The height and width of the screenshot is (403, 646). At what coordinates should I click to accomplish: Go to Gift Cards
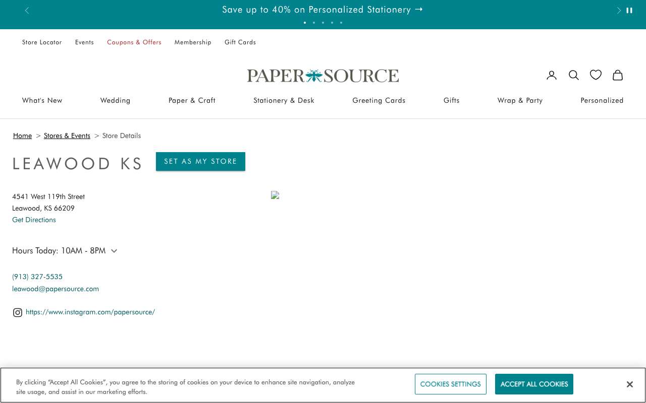click(240, 42)
